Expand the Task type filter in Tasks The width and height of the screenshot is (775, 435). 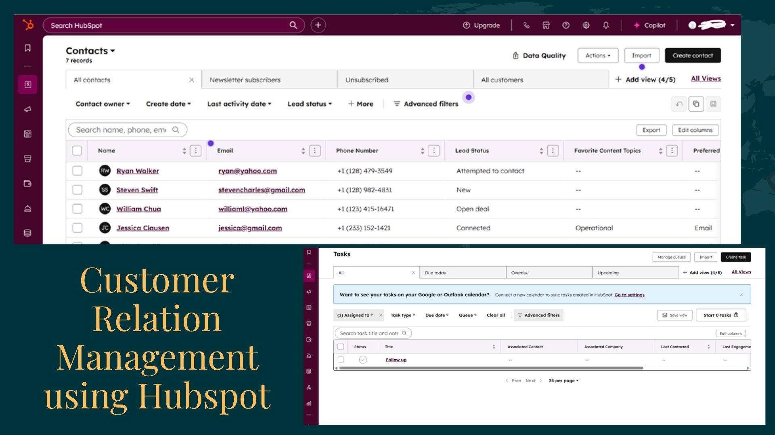coord(403,315)
